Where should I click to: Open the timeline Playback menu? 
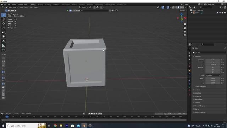click(10, 114)
